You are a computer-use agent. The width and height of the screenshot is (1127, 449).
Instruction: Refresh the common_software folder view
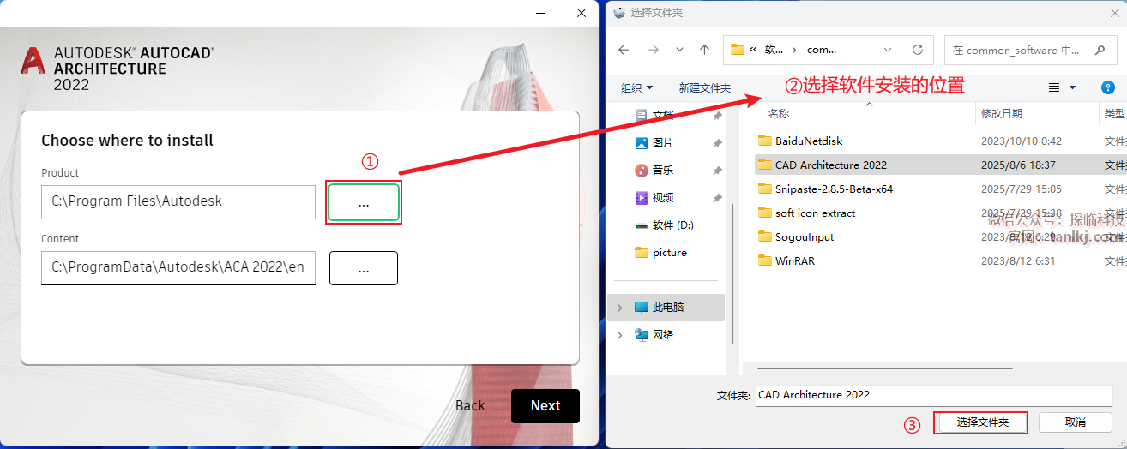pyautogui.click(x=917, y=50)
